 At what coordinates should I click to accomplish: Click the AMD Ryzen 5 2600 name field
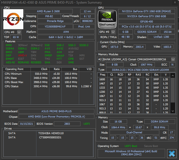click(x=48, y=11)
